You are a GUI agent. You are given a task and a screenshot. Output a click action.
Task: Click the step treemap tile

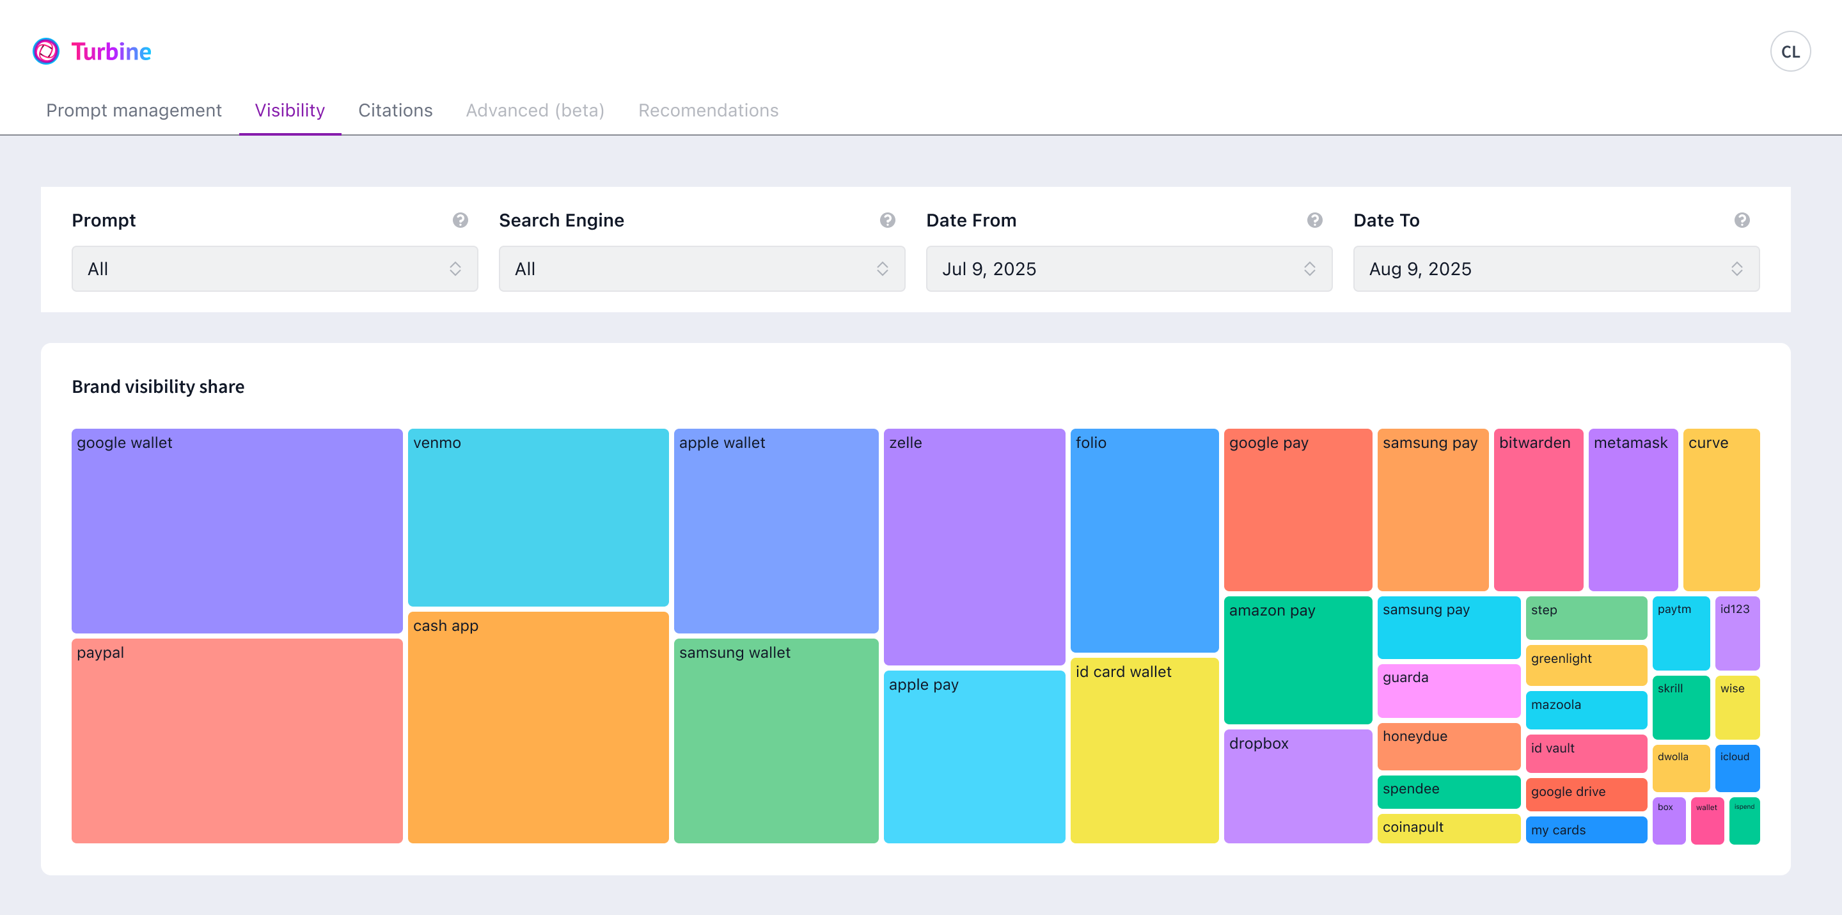[1586, 617]
